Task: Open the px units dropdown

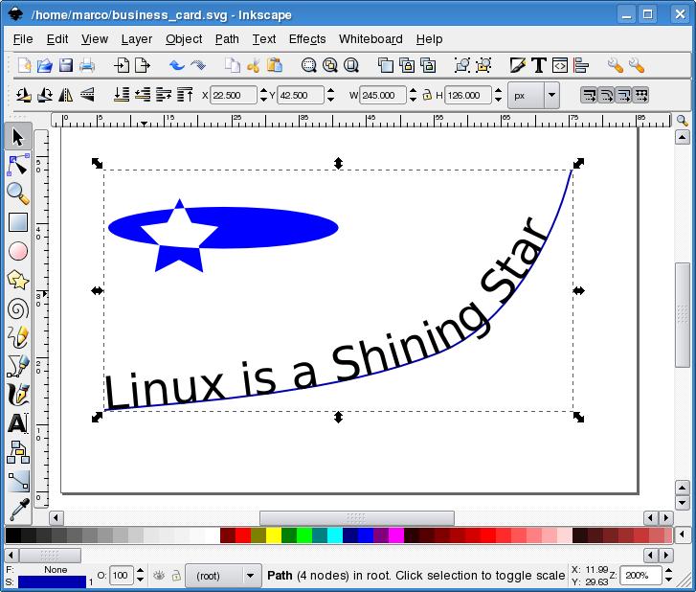Action: (551, 95)
